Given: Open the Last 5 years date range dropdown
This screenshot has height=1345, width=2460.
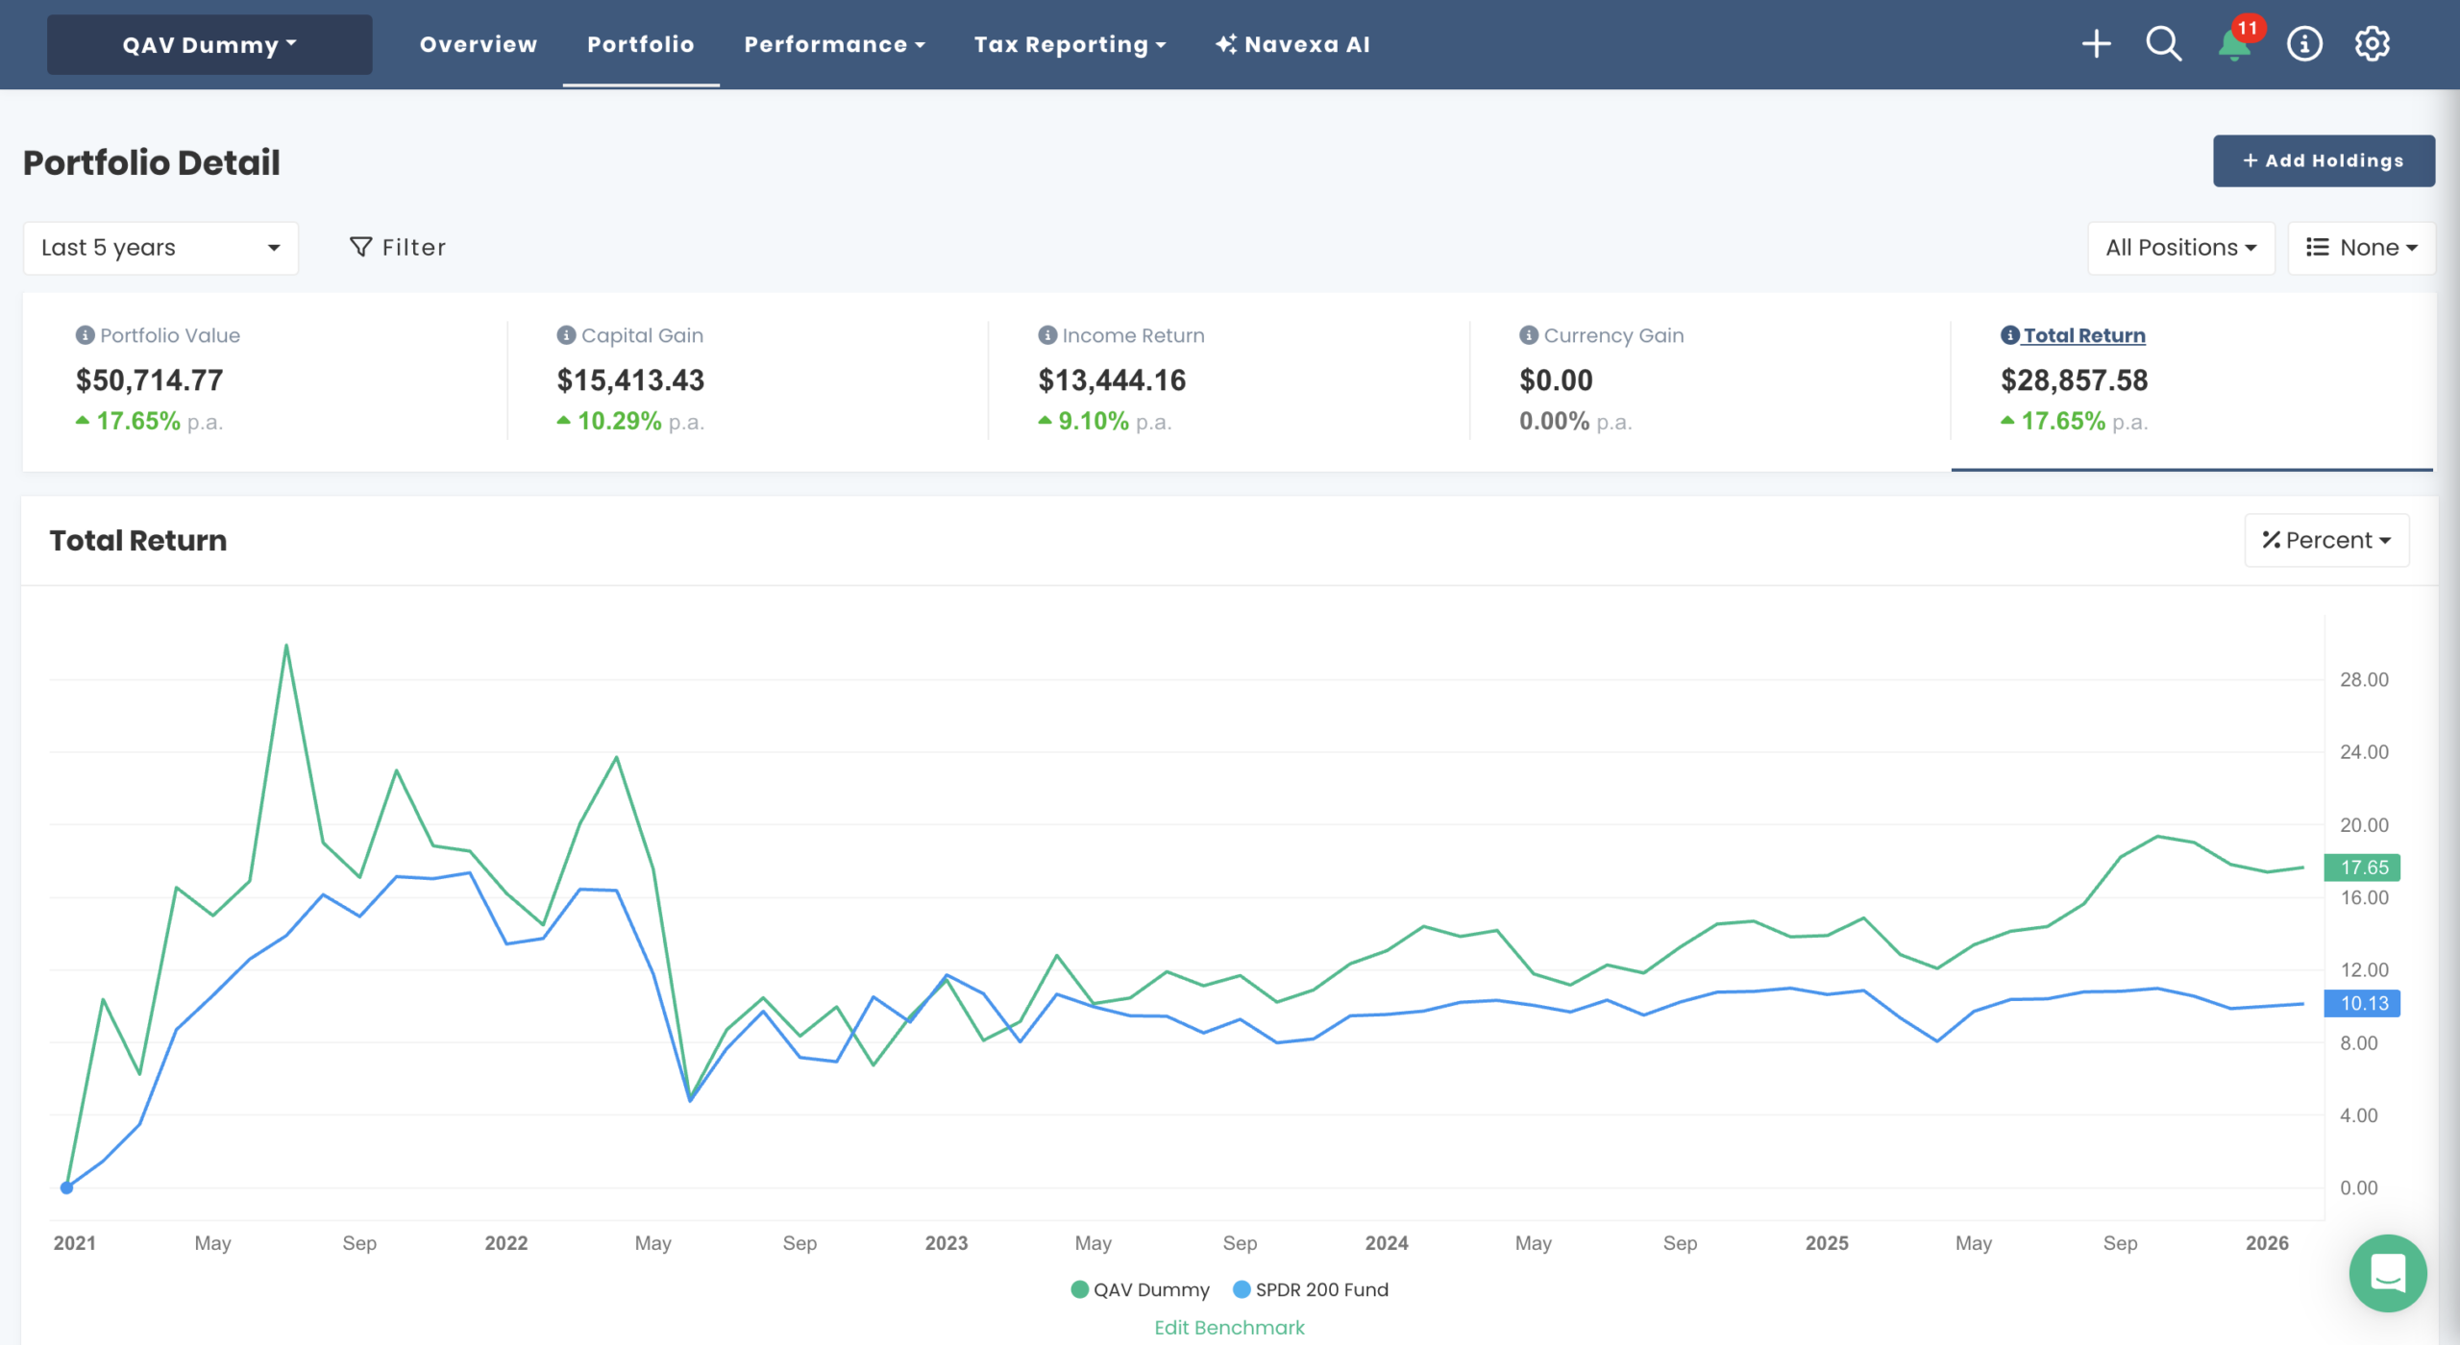Looking at the screenshot, I should pos(160,247).
